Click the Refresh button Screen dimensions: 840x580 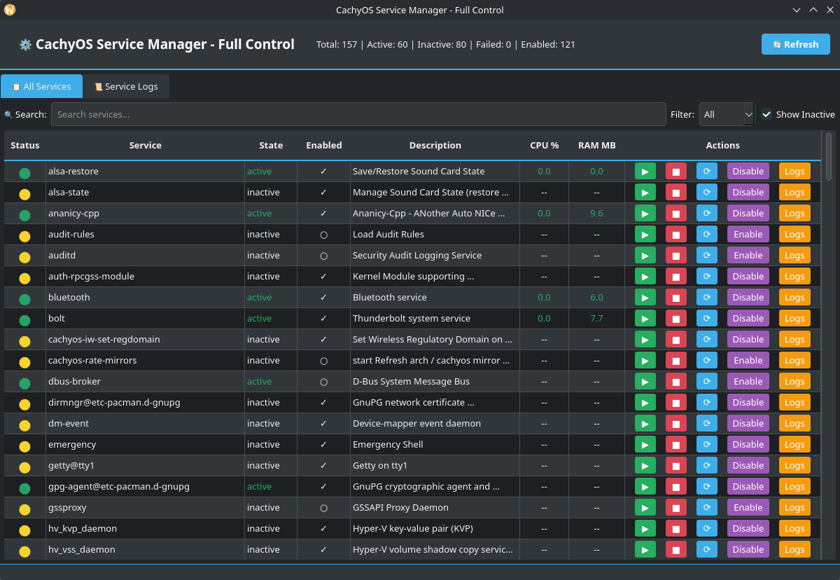[795, 44]
